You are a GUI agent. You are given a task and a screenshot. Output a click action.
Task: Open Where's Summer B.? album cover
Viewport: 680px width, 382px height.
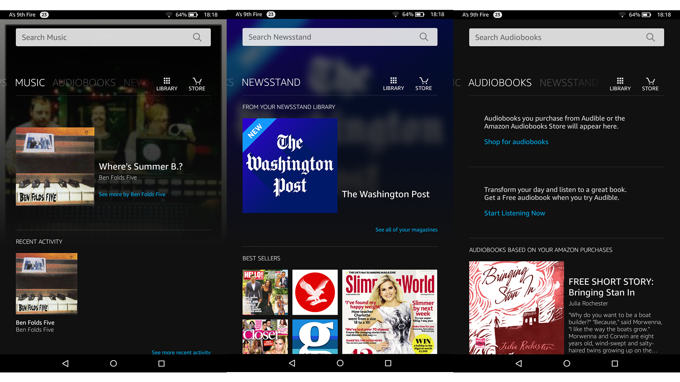(55, 166)
